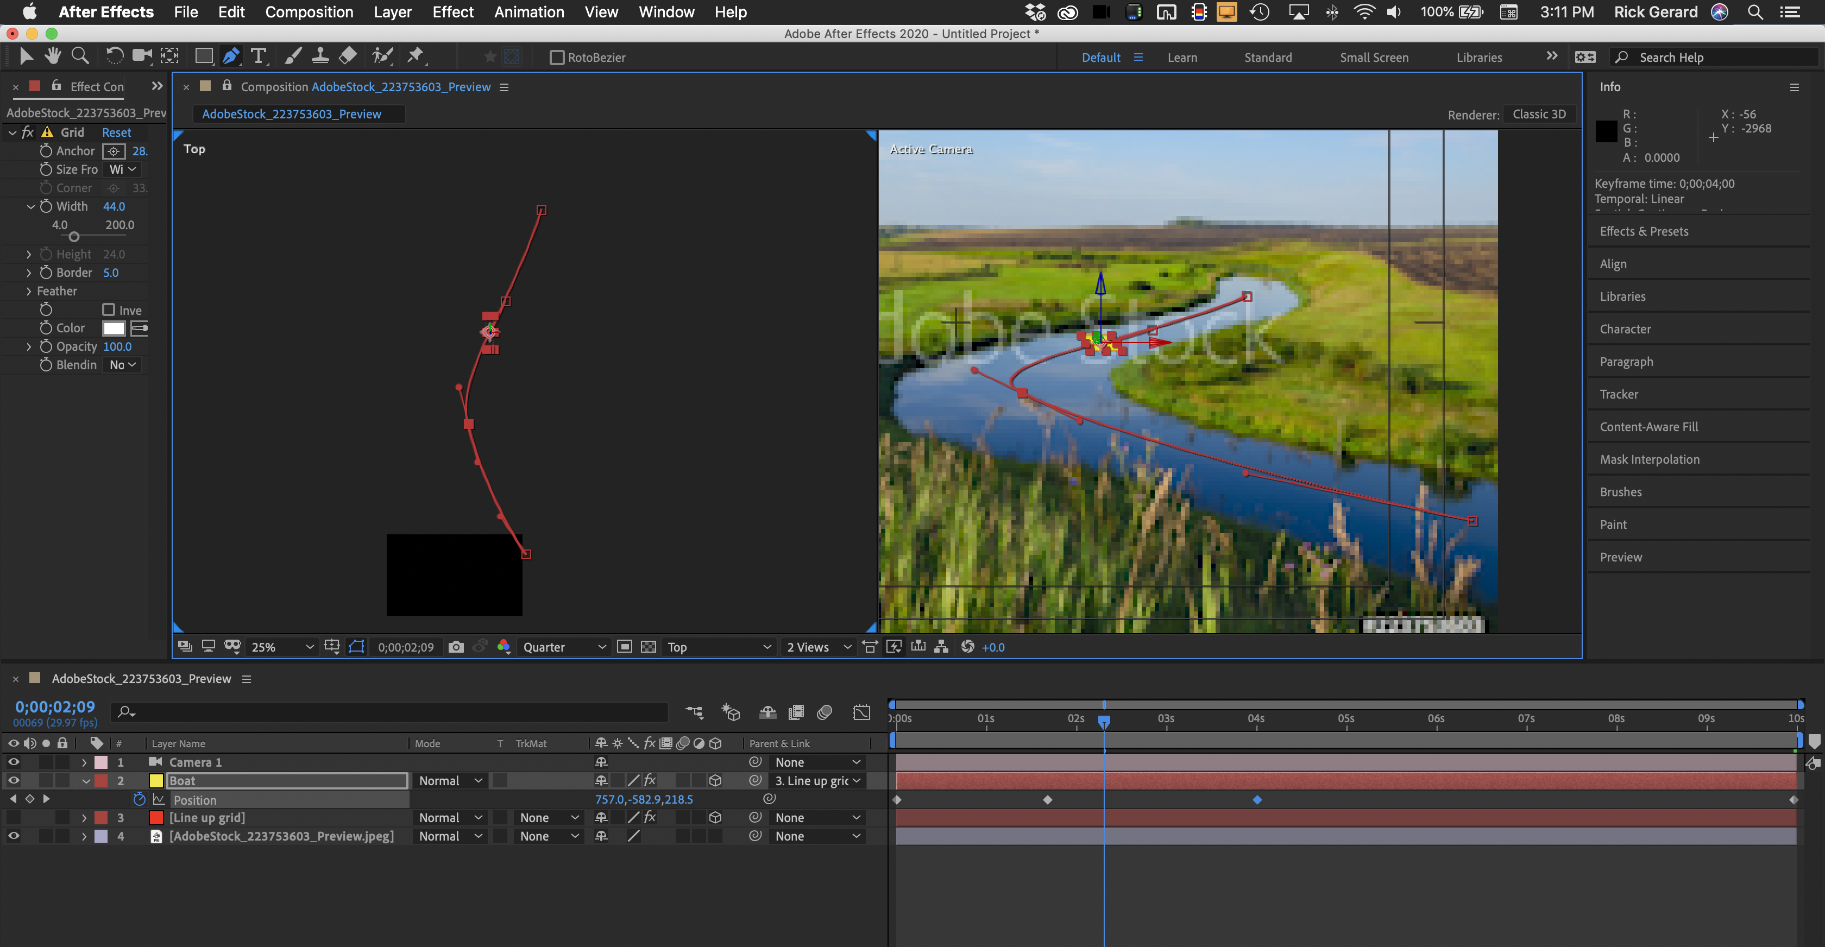Screen dimensions: 1825x947
Task: Expand the Feather property group
Action: click(x=29, y=291)
